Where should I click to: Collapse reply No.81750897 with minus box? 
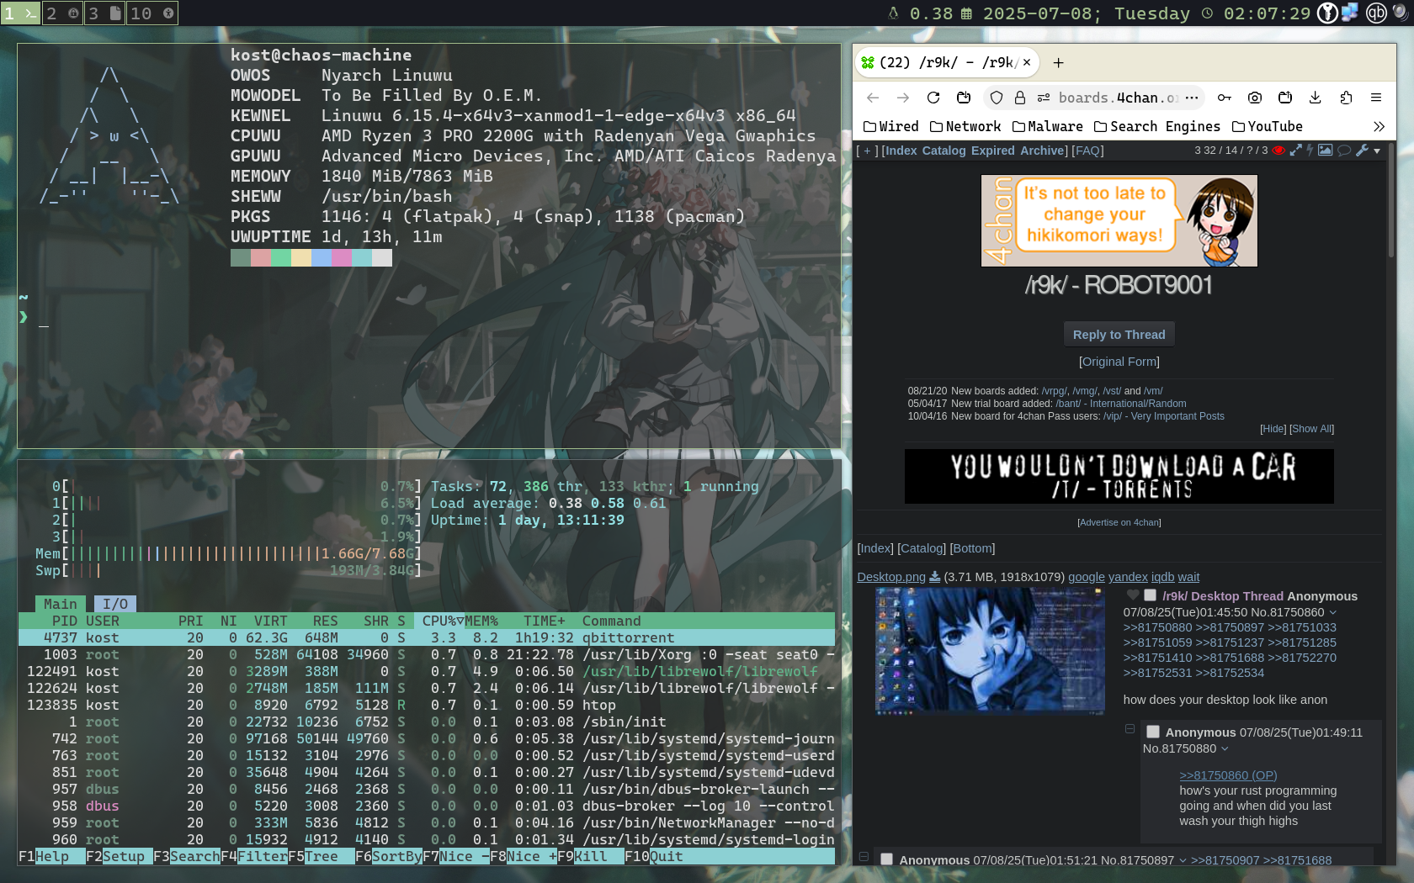(x=864, y=857)
